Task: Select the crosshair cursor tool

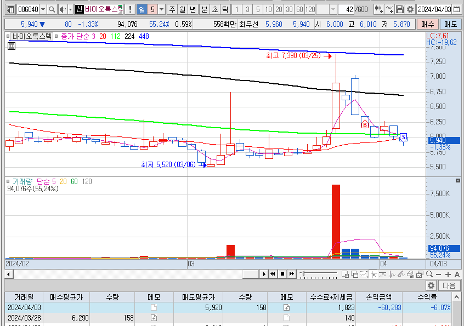Action: (374, 274)
